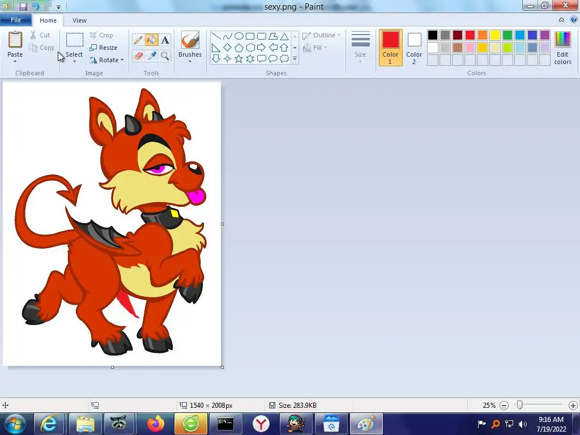
Task: Choose the Rounded rectangular callout shape
Action: [262, 58]
